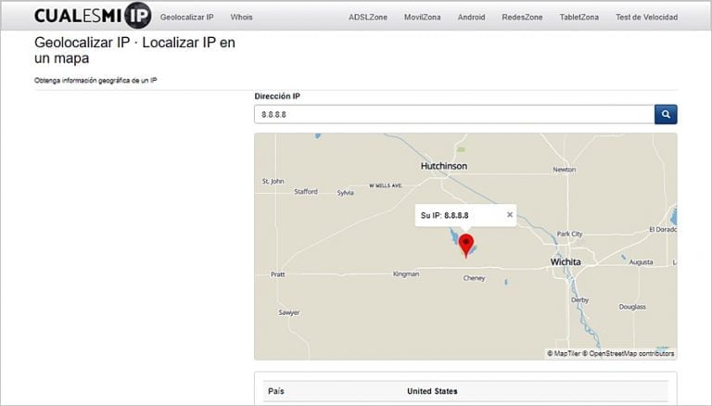The image size is (712, 406).
Task: Click Hutchinson city label on map
Action: [x=444, y=166]
